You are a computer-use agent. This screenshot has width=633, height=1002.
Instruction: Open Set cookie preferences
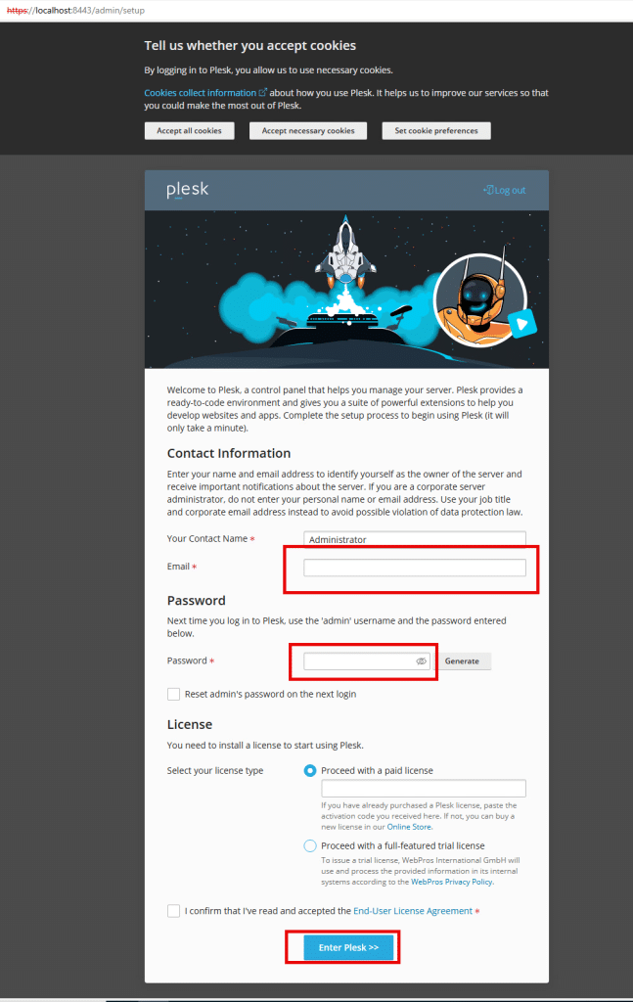pos(436,130)
